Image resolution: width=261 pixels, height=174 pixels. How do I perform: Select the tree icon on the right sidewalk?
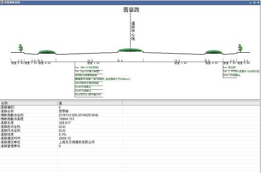(240, 48)
